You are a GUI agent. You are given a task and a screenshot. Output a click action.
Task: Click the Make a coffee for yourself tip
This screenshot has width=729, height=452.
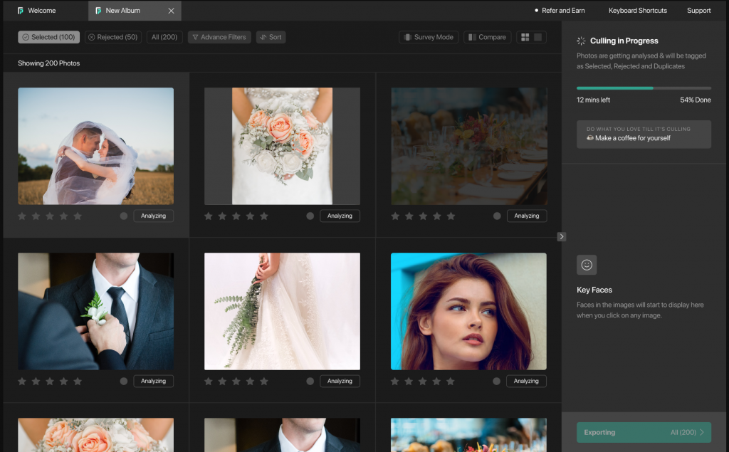pyautogui.click(x=644, y=135)
